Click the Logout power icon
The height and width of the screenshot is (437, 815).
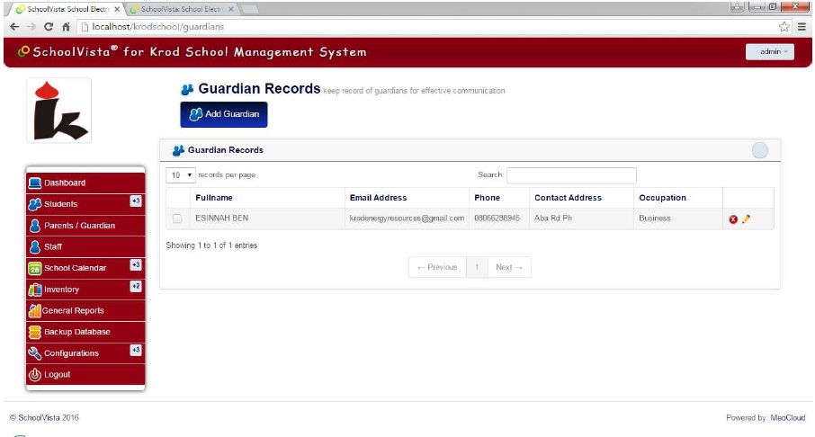point(35,375)
